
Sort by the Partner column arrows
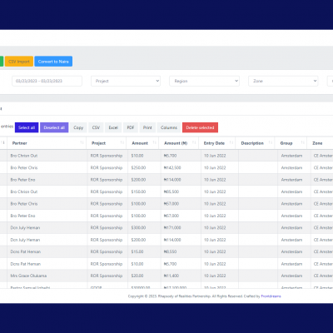click(x=82, y=142)
